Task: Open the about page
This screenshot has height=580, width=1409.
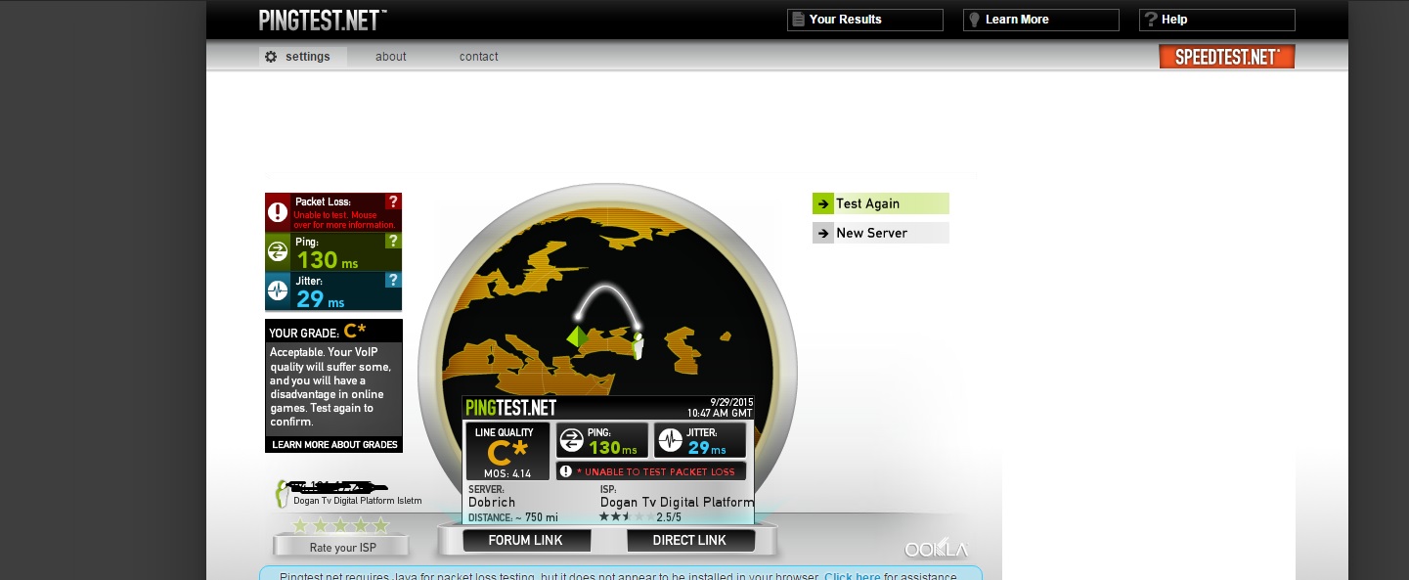Action: click(x=390, y=57)
